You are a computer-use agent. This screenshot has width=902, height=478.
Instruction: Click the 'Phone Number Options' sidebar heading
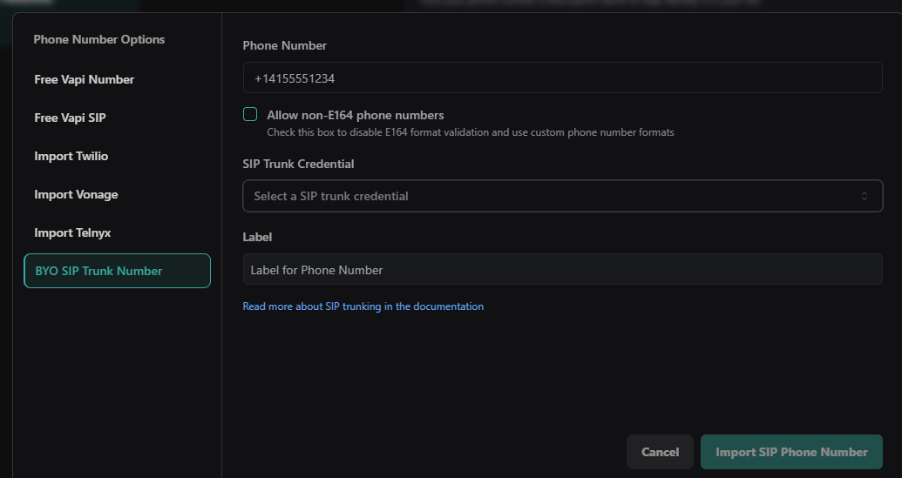(x=99, y=39)
